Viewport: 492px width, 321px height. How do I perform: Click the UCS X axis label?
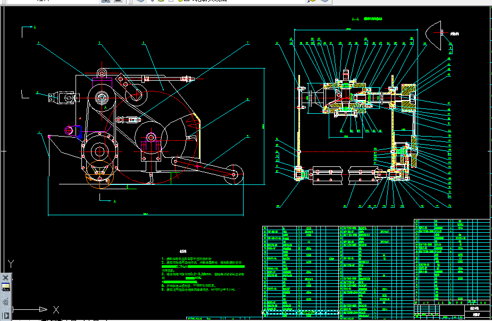pos(56,310)
